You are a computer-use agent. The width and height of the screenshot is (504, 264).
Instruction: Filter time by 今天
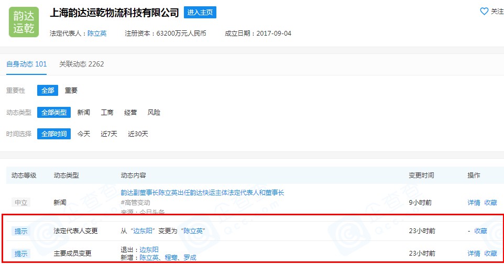84,134
